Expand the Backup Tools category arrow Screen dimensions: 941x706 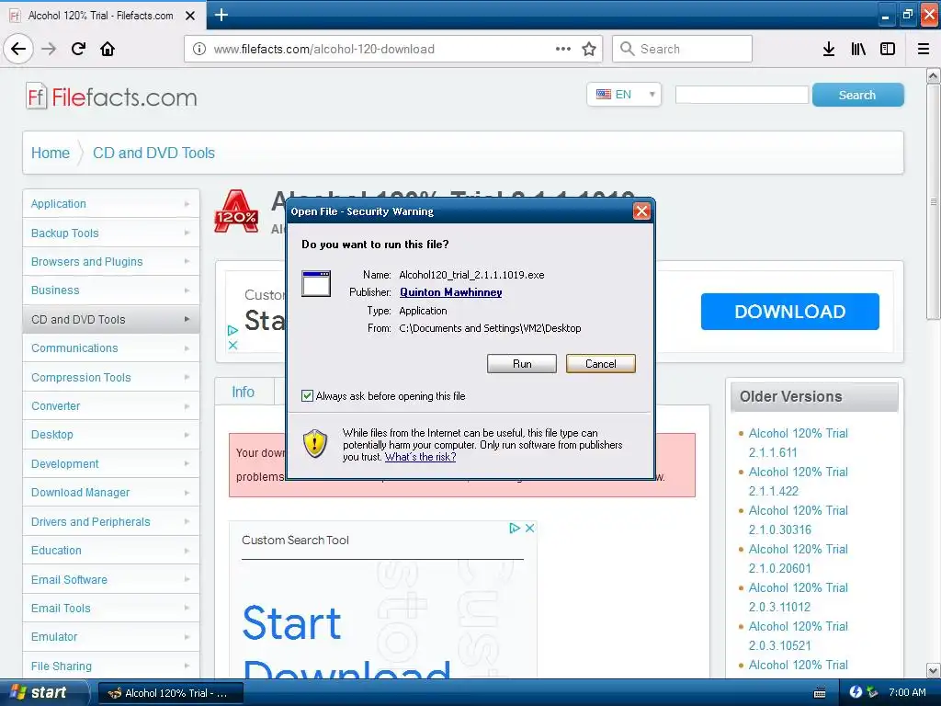point(187,233)
